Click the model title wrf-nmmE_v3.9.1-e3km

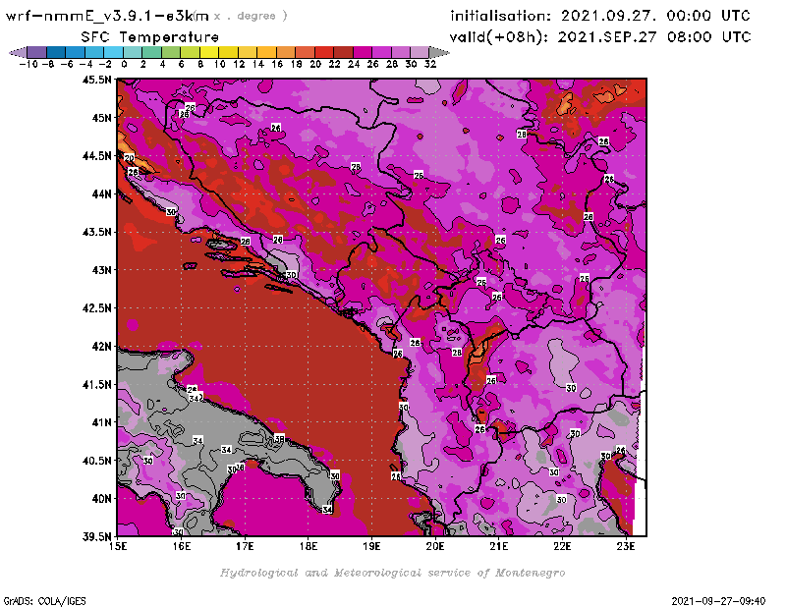point(107,16)
